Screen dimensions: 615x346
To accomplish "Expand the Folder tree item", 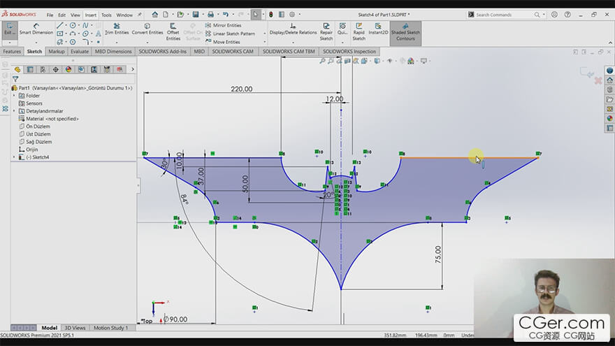I will click(x=14, y=96).
